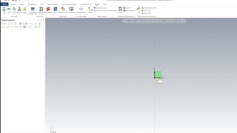Click the green plane square at origin
Image resolution: width=237 pixels, height=133 pixels.
[158, 74]
